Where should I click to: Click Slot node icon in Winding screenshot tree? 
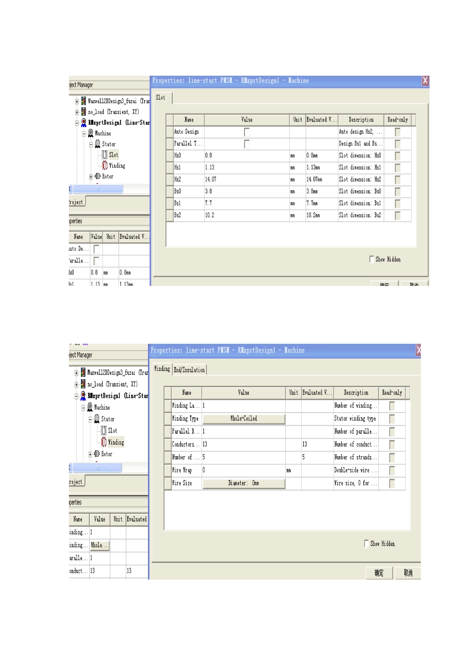pyautogui.click(x=104, y=431)
